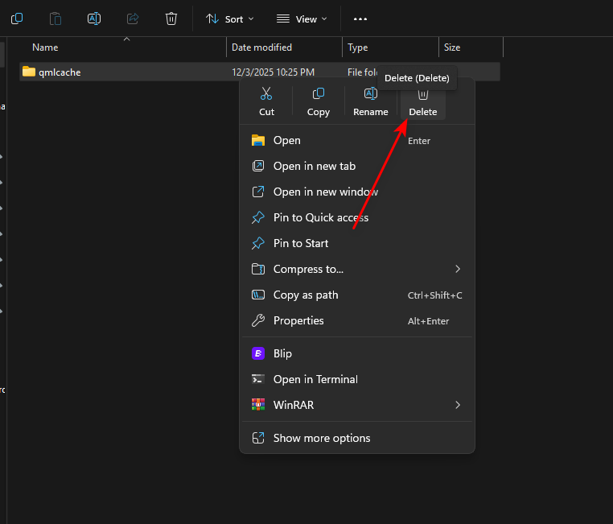Expand the Sort dropdown
The image size is (613, 524).
tap(230, 19)
